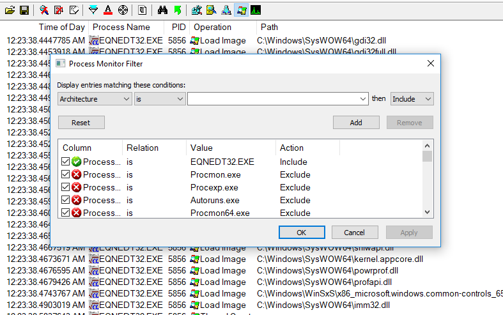Click Cancel in the filter dialog
503x315 pixels.
point(355,232)
